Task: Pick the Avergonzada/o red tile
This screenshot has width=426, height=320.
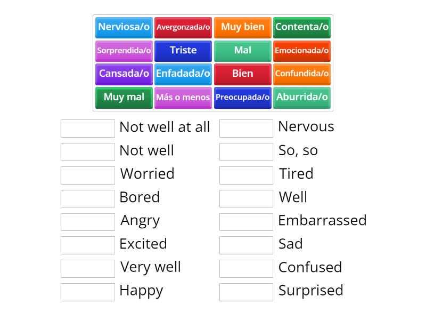Action: (183, 28)
